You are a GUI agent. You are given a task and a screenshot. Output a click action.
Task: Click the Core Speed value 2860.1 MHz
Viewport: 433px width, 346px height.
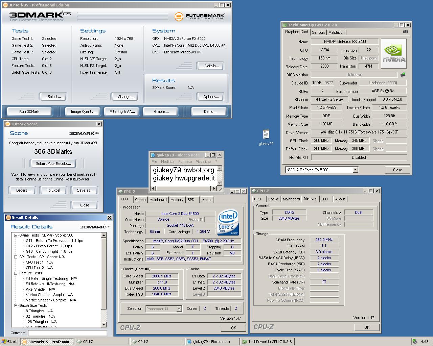point(162,276)
